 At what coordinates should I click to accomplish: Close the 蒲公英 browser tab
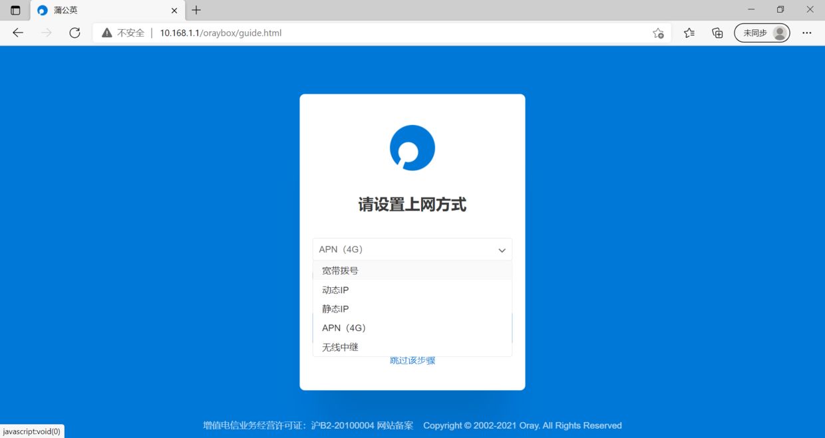pyautogui.click(x=174, y=11)
